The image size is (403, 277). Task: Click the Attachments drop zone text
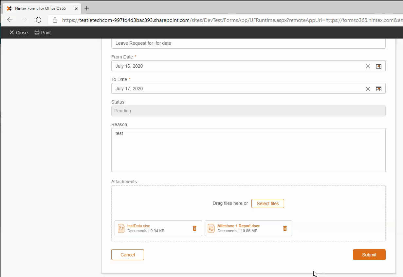click(230, 204)
